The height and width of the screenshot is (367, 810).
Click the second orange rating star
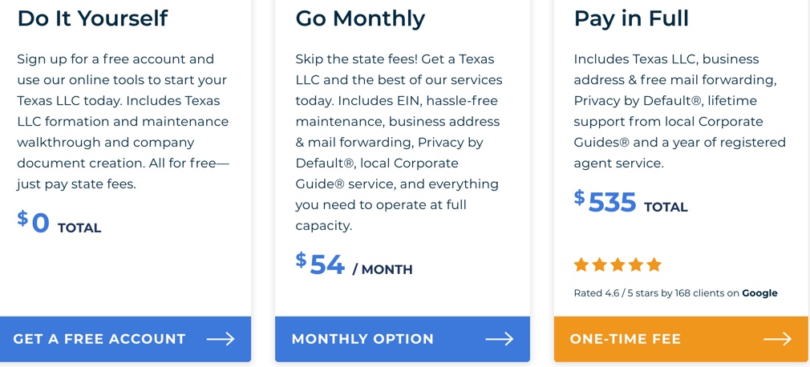(x=599, y=264)
